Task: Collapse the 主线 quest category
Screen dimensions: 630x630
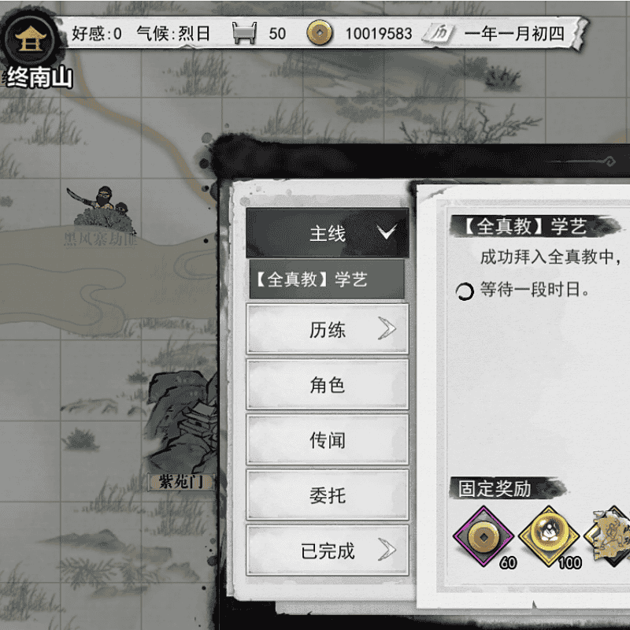Action: [x=328, y=233]
